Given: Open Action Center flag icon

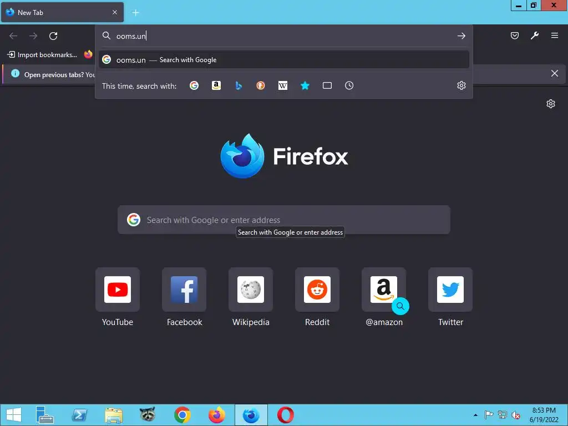Looking at the screenshot, I should coord(489,415).
